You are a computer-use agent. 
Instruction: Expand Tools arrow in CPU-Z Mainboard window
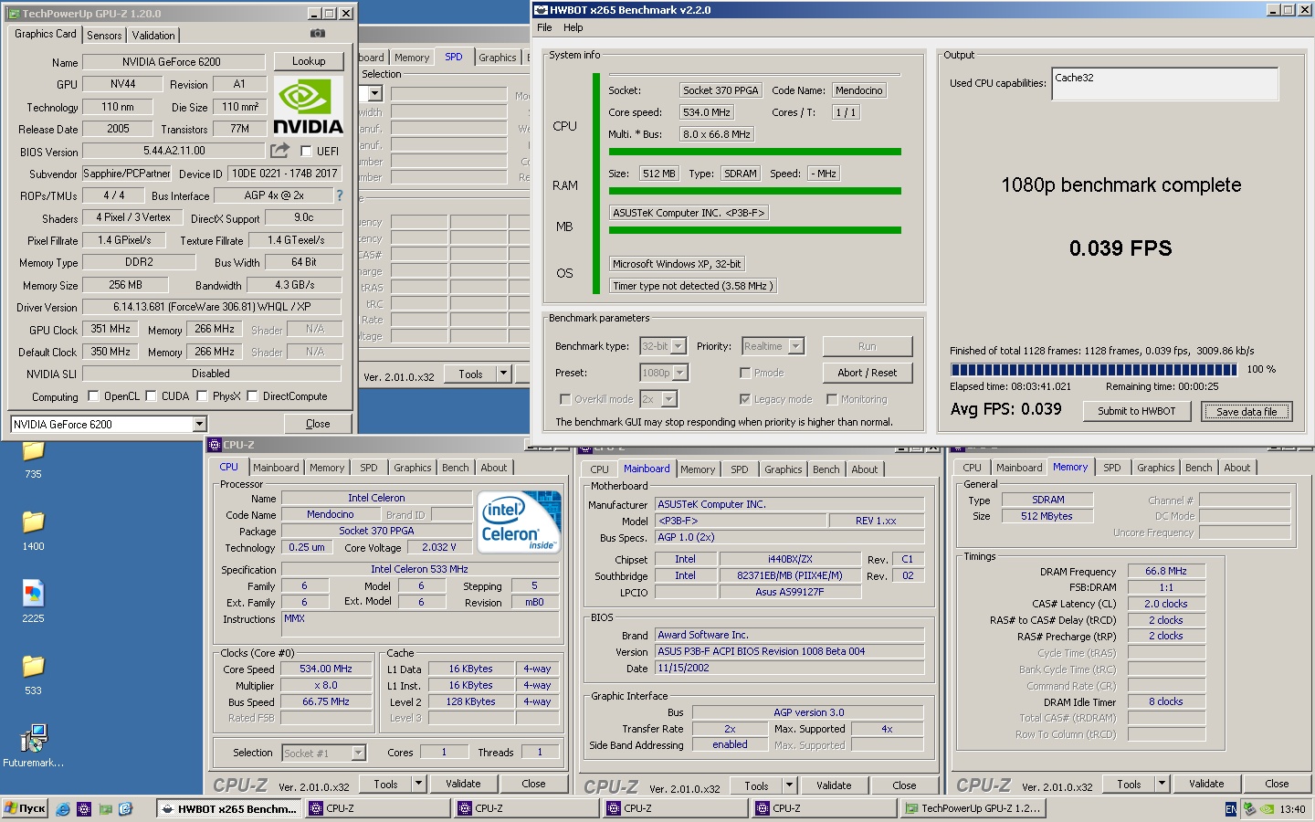(789, 785)
